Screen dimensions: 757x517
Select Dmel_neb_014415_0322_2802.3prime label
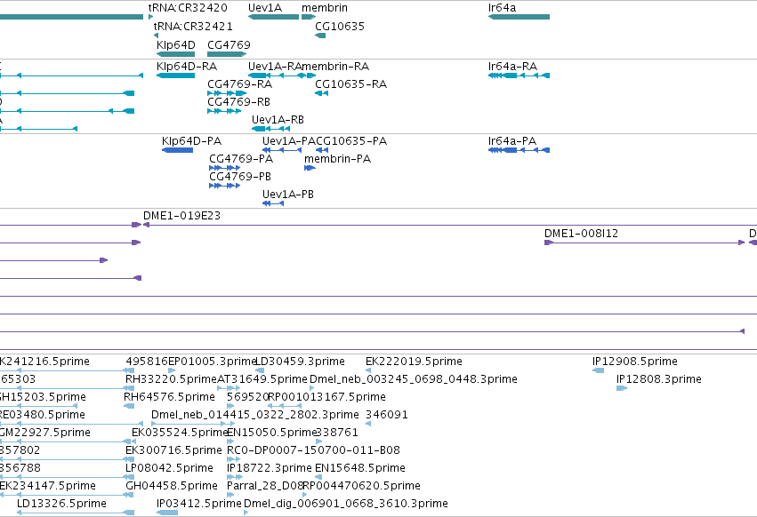click(255, 415)
